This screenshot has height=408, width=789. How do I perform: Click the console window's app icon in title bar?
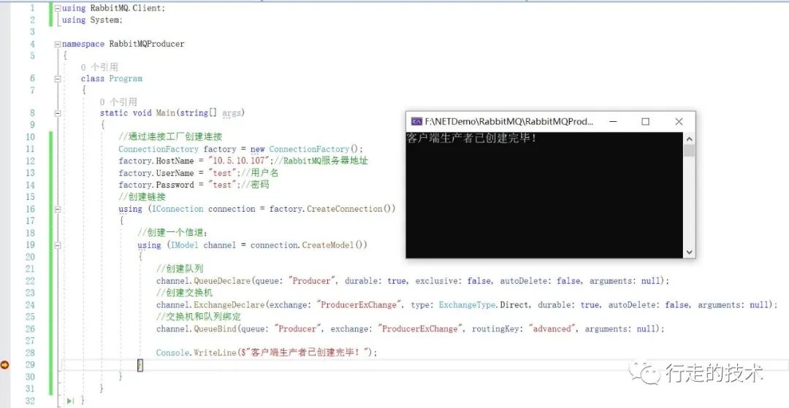pyautogui.click(x=416, y=122)
